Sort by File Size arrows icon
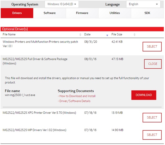This screenshot has height=145, width=165. click(x=135, y=35)
